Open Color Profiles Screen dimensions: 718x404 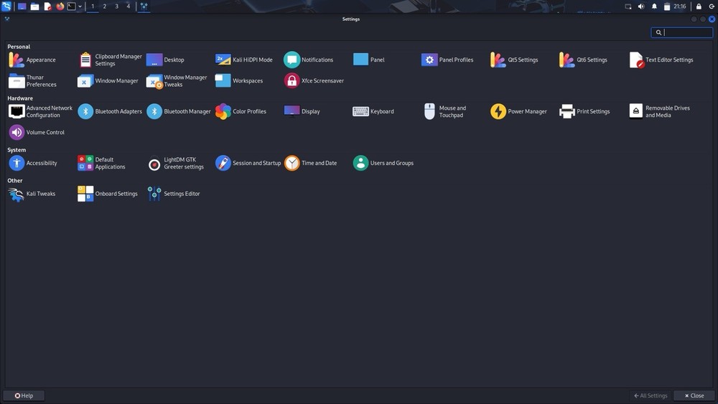[241, 112]
